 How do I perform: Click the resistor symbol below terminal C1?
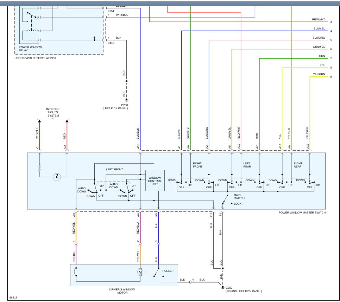coord(39,168)
